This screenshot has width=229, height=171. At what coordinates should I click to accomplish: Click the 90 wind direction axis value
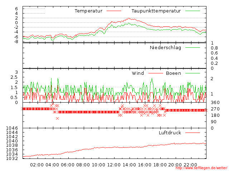pyautogui.click(x=214, y=122)
